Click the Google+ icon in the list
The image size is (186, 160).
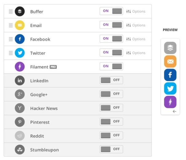point(20,94)
